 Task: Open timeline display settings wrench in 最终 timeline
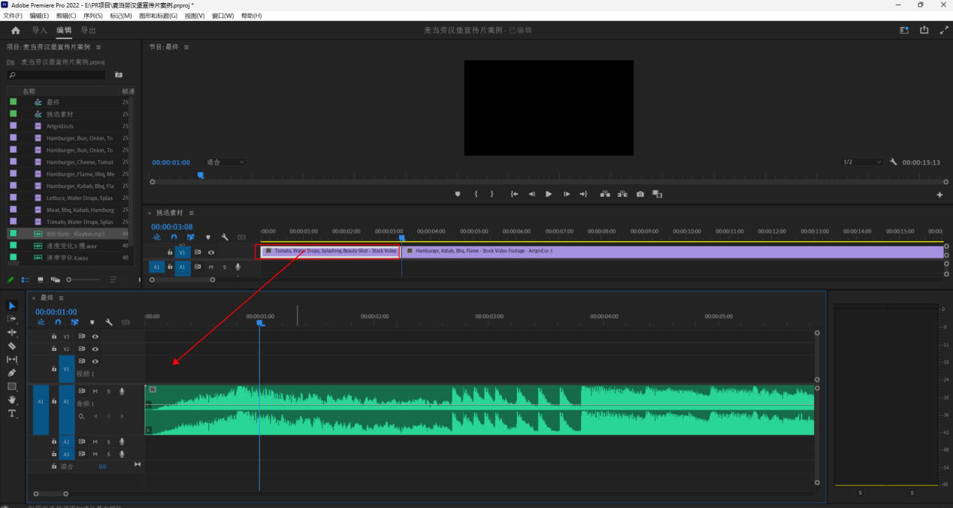[x=109, y=322]
